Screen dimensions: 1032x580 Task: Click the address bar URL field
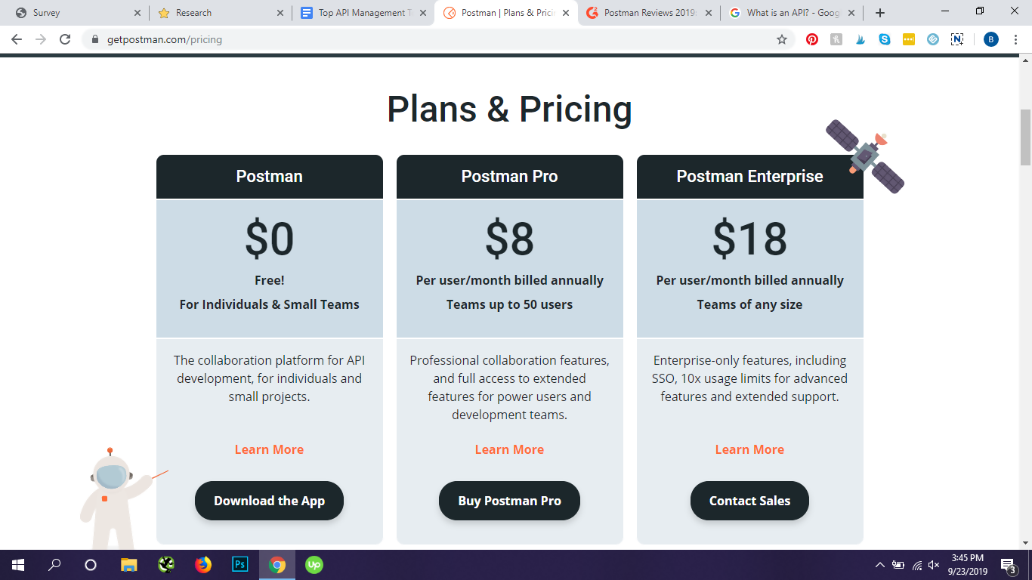(378, 39)
